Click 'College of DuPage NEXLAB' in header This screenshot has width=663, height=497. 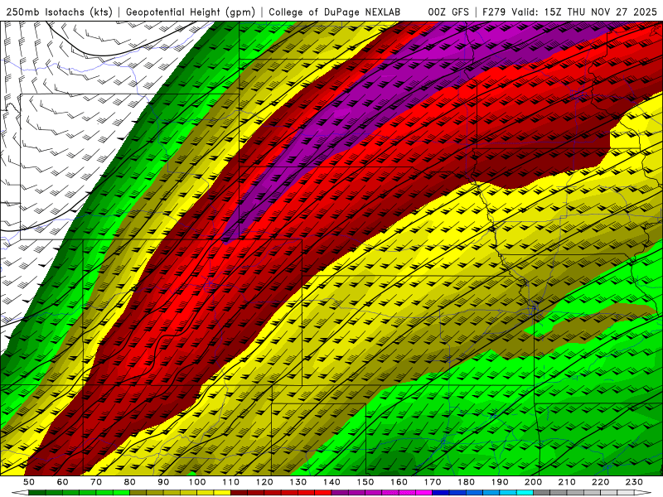[x=335, y=12]
